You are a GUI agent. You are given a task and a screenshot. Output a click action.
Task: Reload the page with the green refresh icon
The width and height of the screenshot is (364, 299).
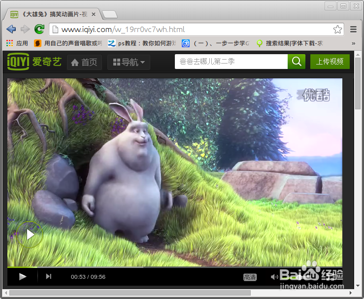pyautogui.click(x=39, y=29)
